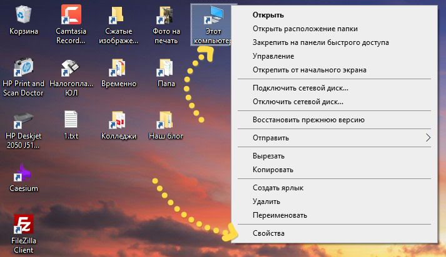Select the Сжатые изображения folder icon
The height and width of the screenshot is (257, 446).
[x=116, y=15]
